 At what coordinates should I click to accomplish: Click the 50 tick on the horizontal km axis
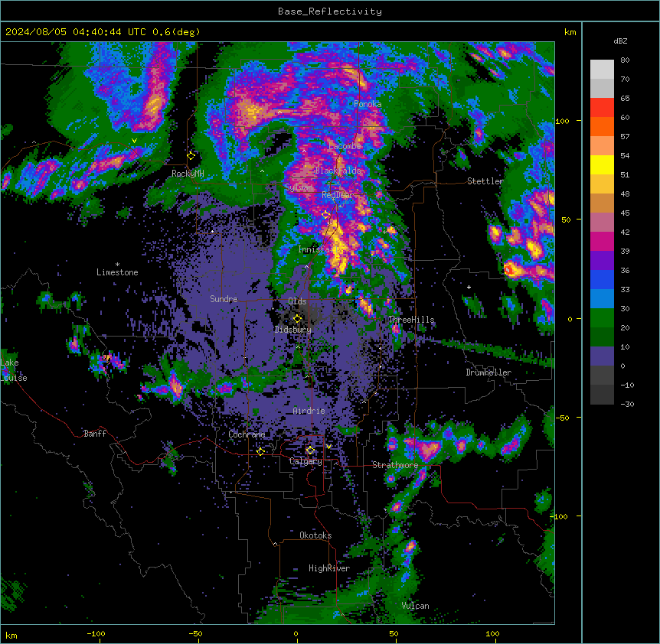[x=394, y=633]
